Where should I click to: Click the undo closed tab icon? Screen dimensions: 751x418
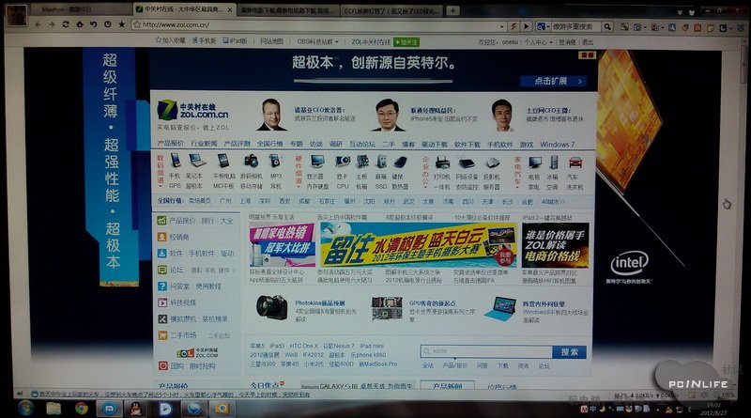click(93, 24)
